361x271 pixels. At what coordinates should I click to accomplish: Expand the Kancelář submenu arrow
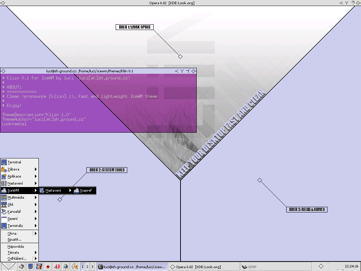point(36,212)
